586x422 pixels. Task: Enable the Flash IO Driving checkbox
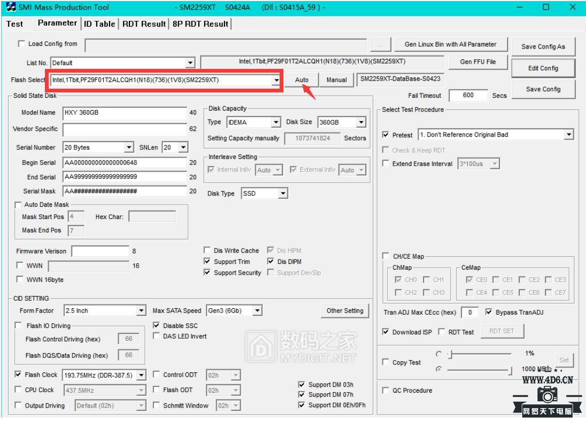18,326
